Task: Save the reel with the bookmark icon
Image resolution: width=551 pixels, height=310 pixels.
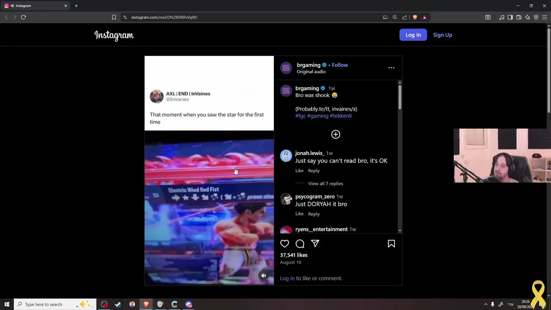Action: [x=391, y=244]
